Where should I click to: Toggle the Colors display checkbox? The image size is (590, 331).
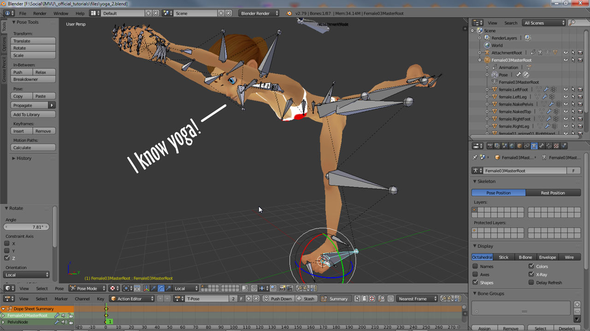[531, 266]
